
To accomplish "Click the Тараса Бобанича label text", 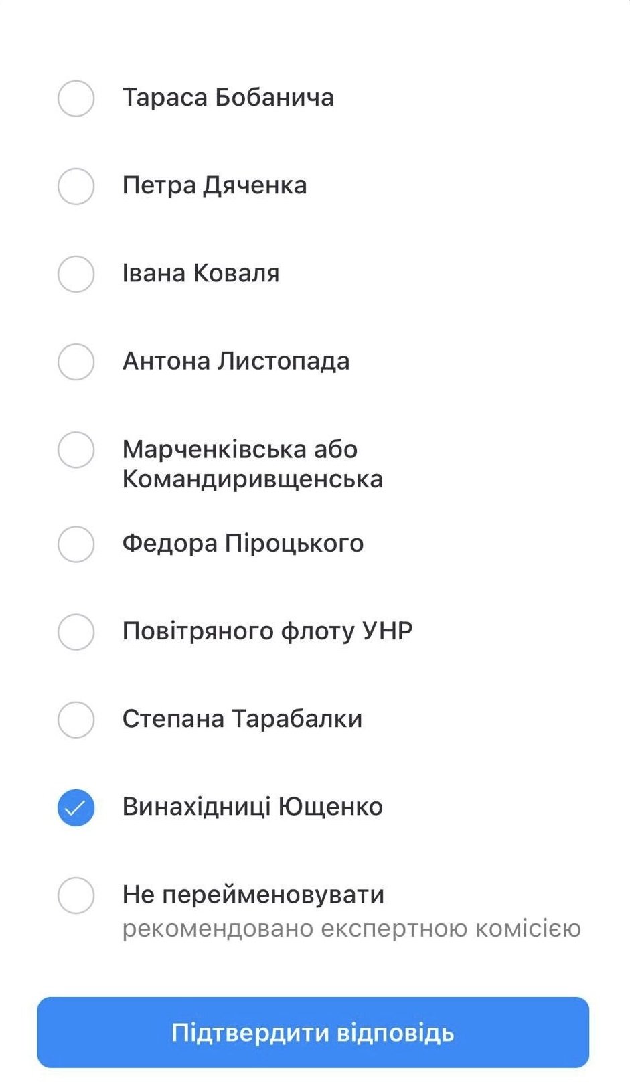I will click(x=228, y=98).
